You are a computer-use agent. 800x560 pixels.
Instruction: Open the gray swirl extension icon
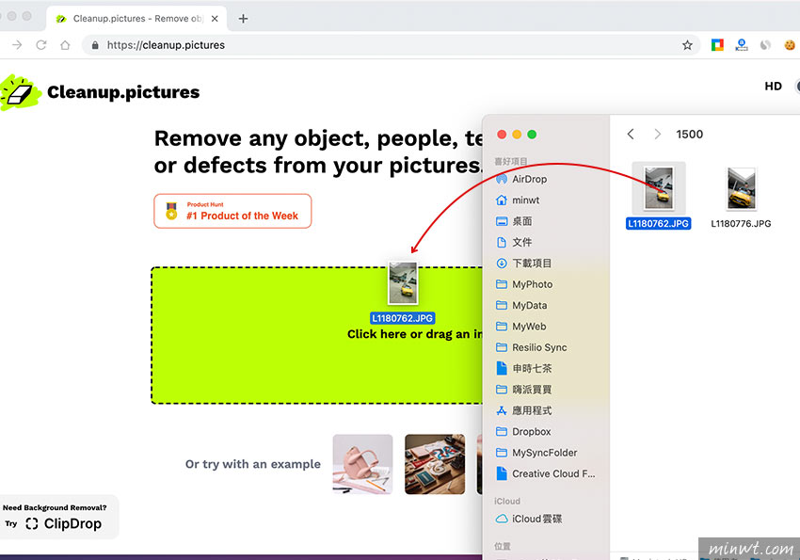click(765, 45)
